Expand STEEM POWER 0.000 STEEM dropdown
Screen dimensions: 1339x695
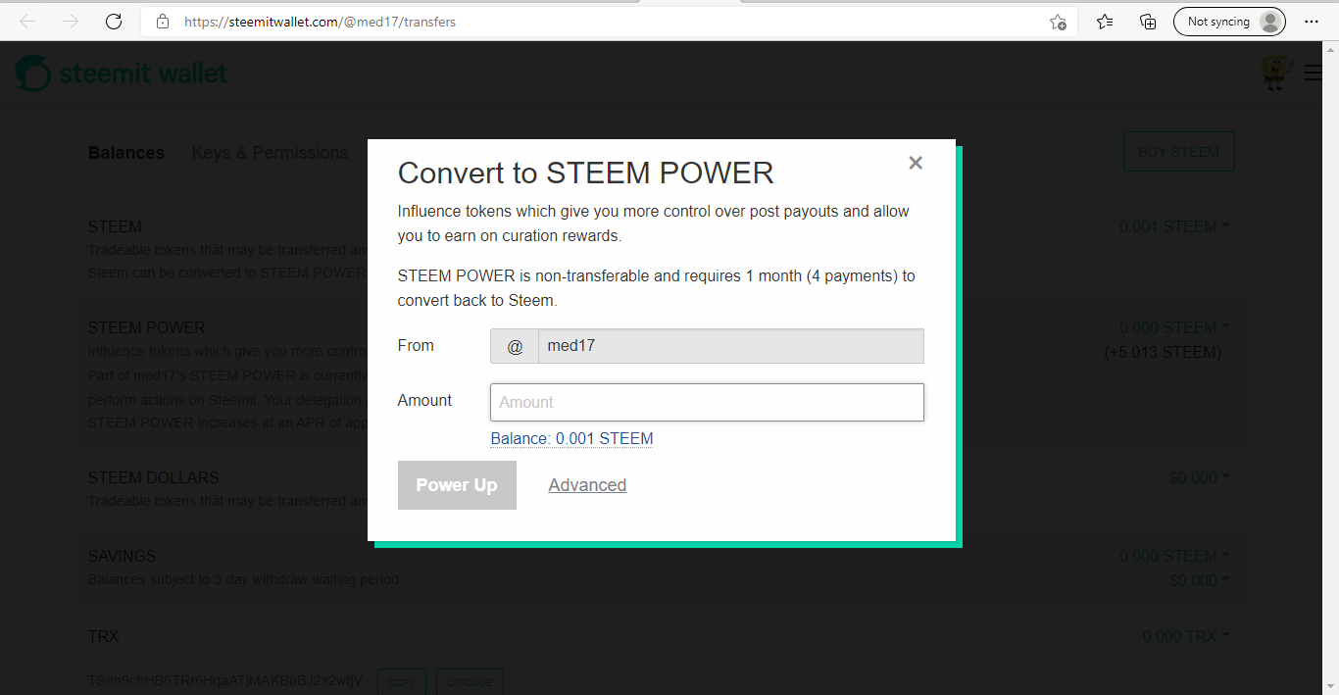coord(1174,327)
